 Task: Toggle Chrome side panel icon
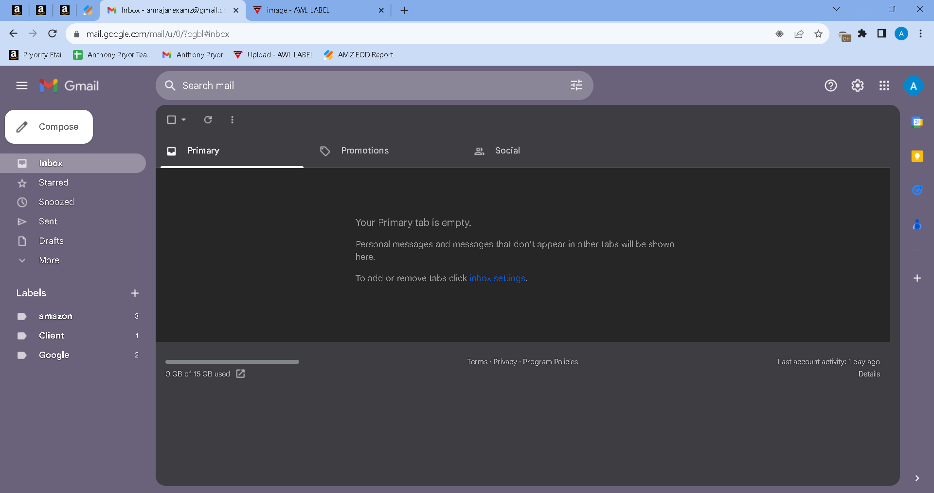tap(881, 34)
